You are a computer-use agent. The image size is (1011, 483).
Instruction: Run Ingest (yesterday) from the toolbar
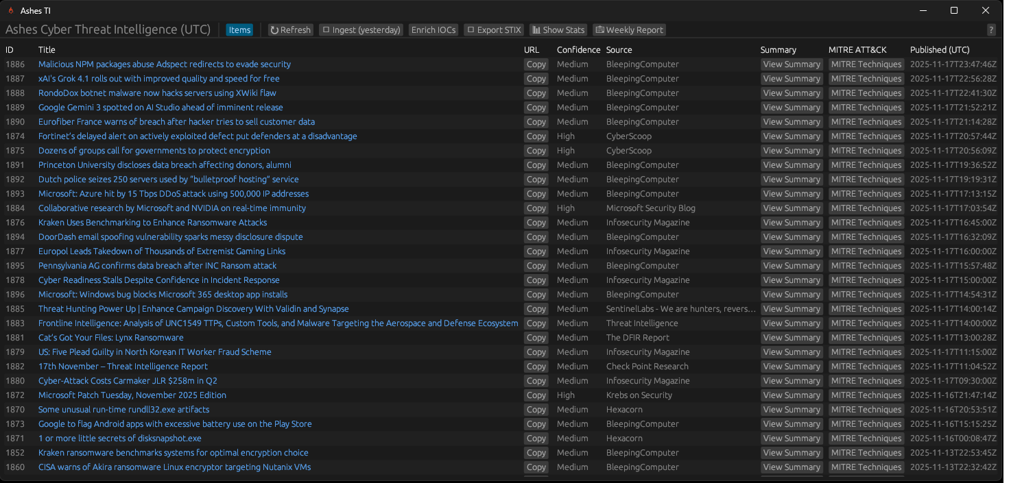point(361,30)
